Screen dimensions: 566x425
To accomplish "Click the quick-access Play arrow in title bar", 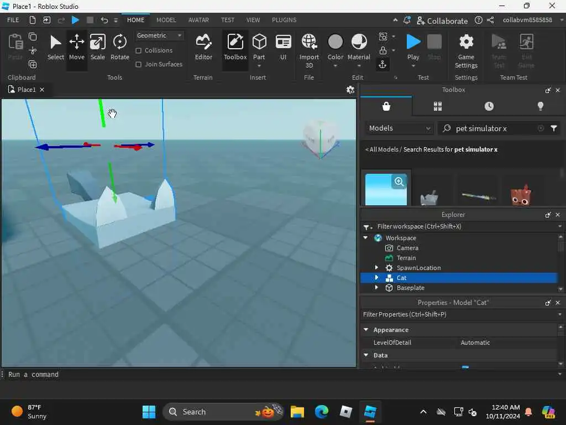I will (75, 20).
